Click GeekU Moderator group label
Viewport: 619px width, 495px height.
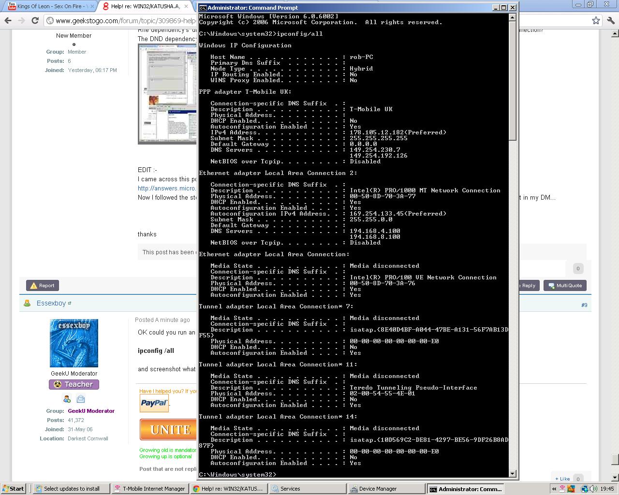91,411
